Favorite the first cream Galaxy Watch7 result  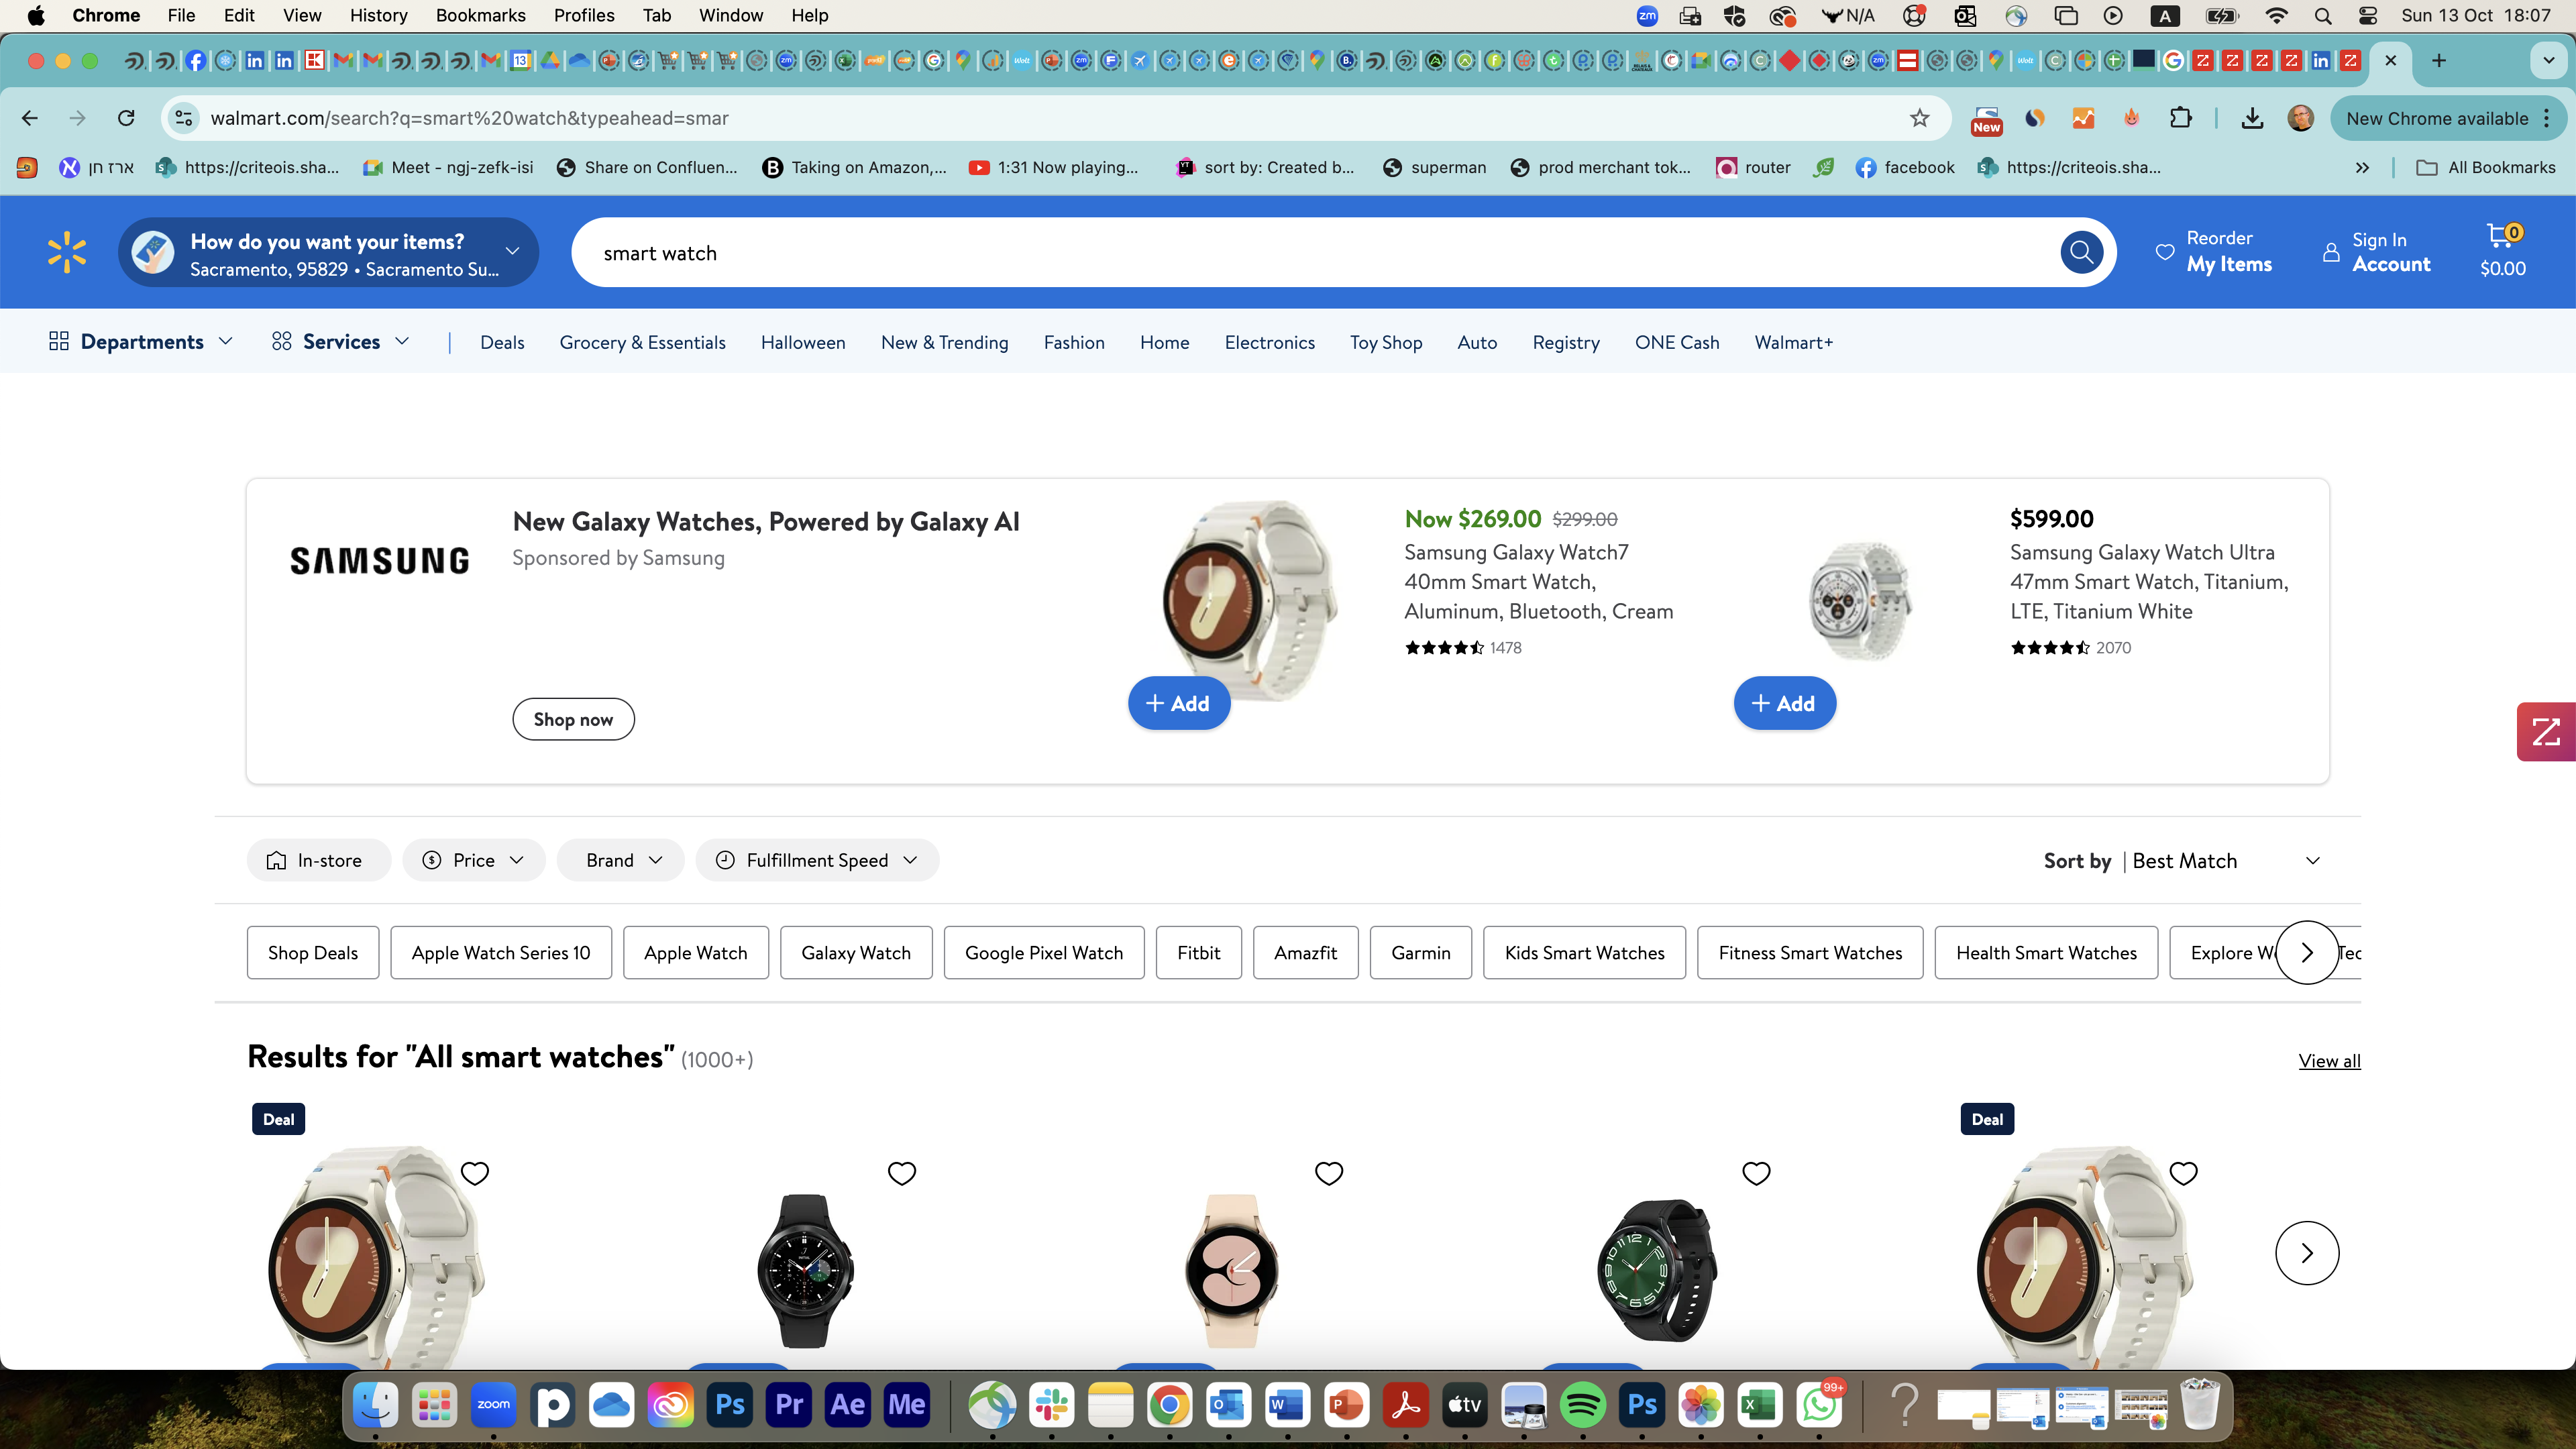click(x=475, y=1173)
